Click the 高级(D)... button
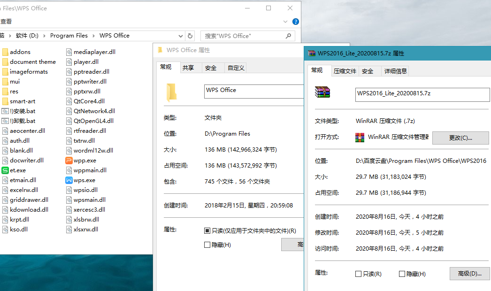This screenshot has height=291, width=491. point(469,274)
